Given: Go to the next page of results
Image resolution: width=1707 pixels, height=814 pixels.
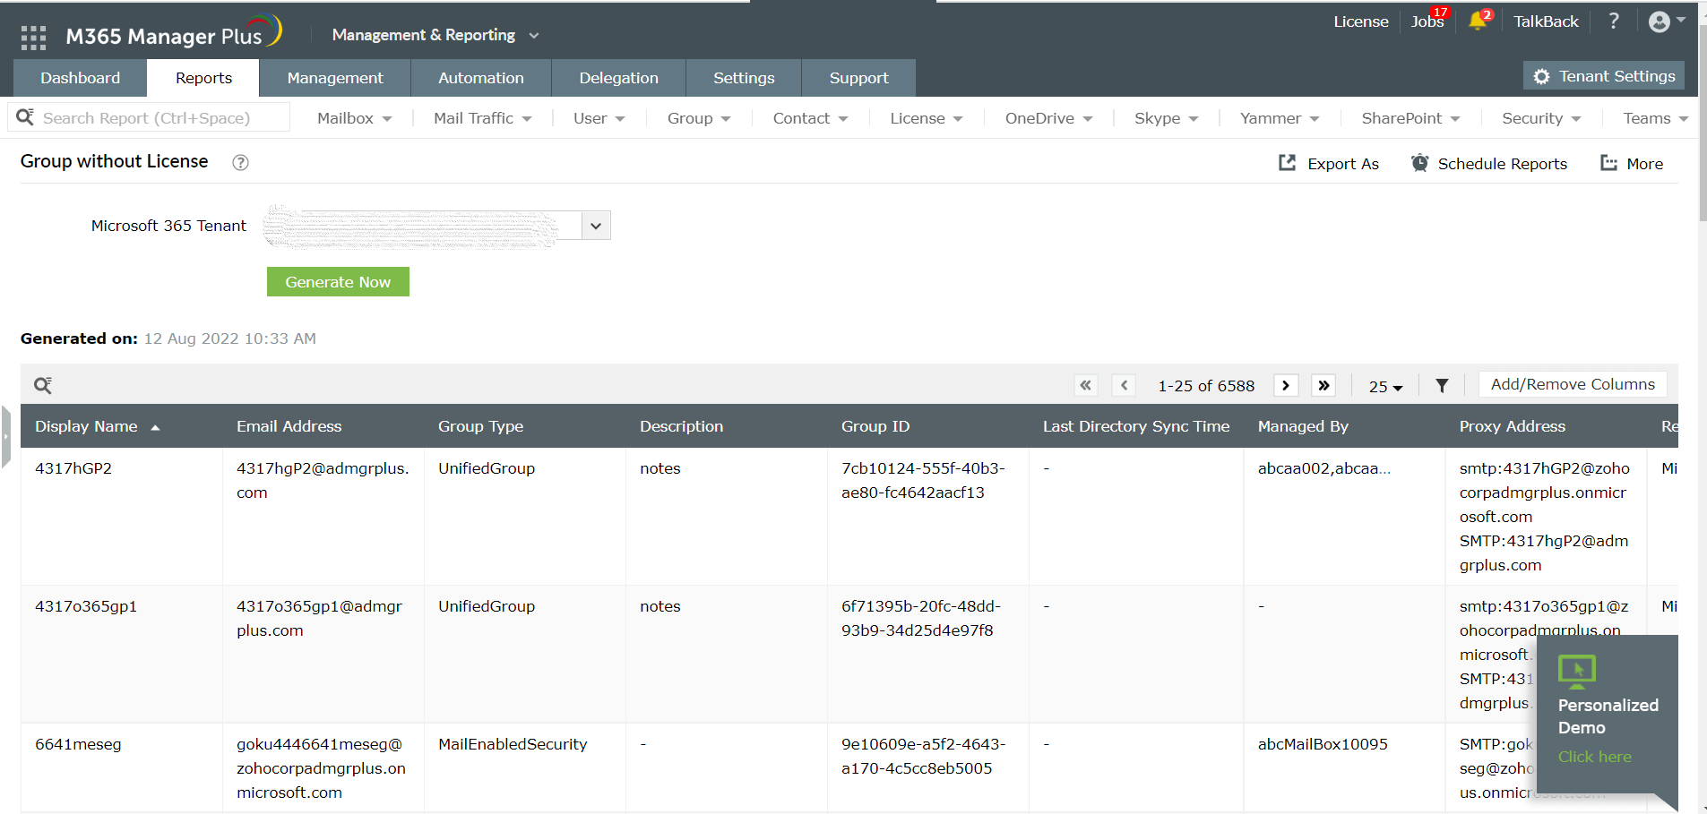Looking at the screenshot, I should [x=1286, y=385].
